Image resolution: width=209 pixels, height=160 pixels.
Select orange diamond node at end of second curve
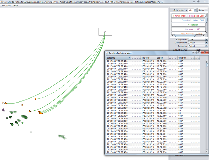35,99
